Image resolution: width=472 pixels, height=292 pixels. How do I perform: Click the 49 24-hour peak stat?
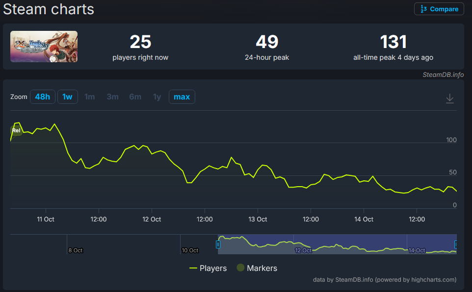(267, 47)
